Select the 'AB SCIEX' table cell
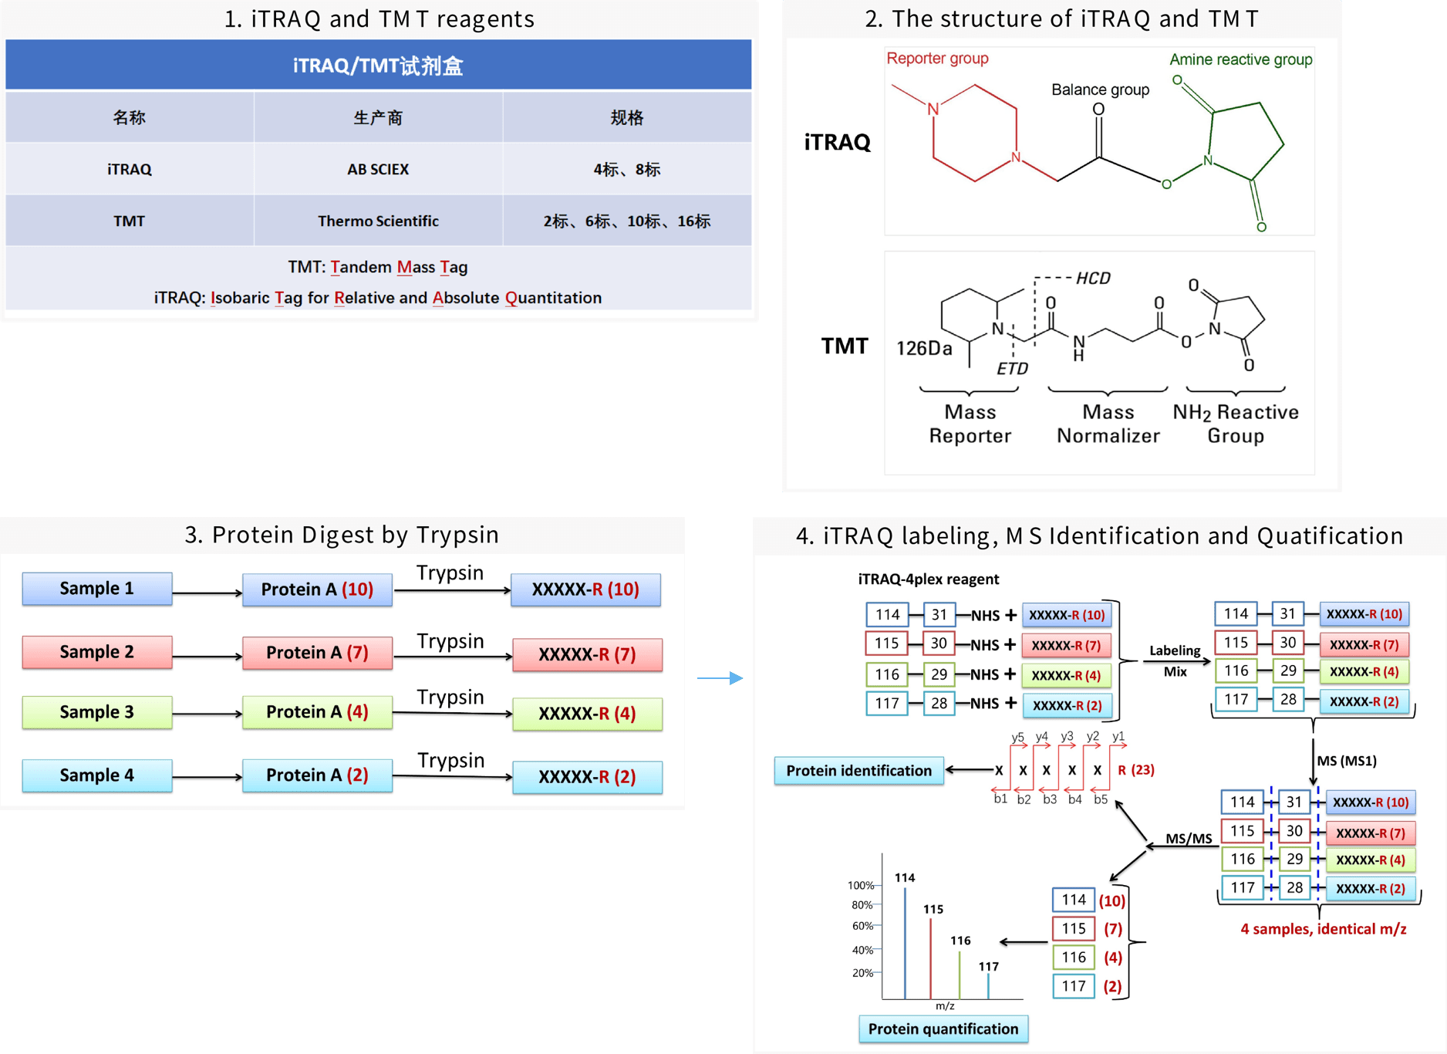 click(x=378, y=169)
